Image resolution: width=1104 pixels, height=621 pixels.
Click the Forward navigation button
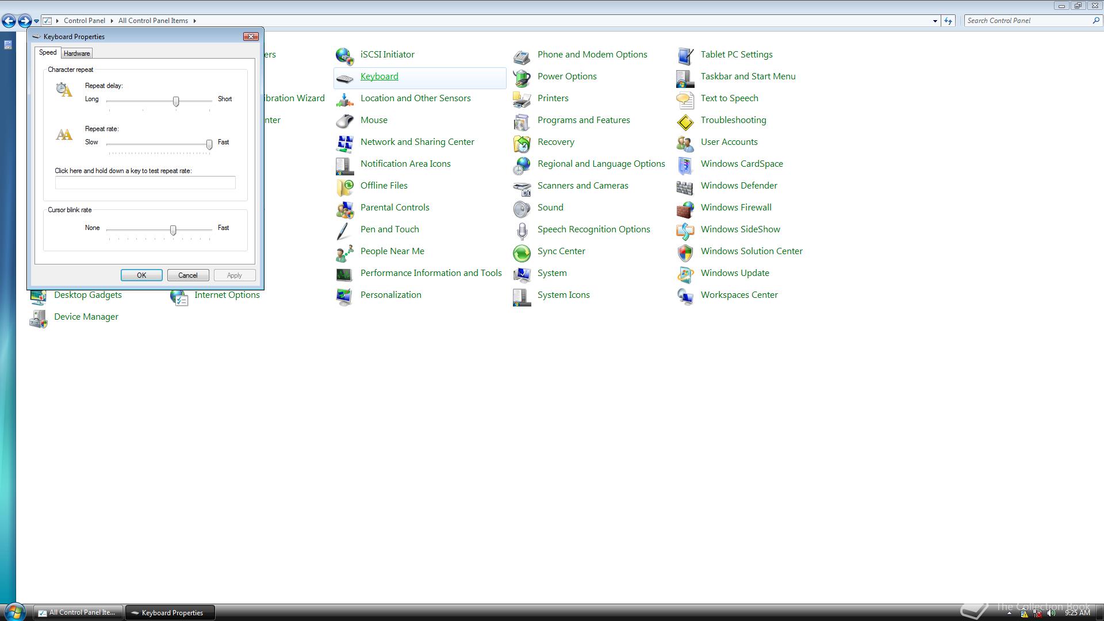(x=25, y=21)
